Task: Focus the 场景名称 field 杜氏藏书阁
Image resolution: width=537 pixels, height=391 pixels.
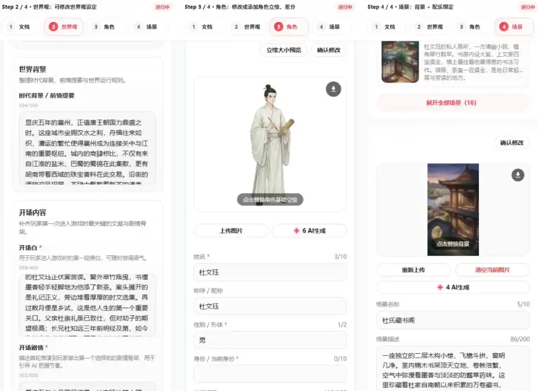Action: 453,320
